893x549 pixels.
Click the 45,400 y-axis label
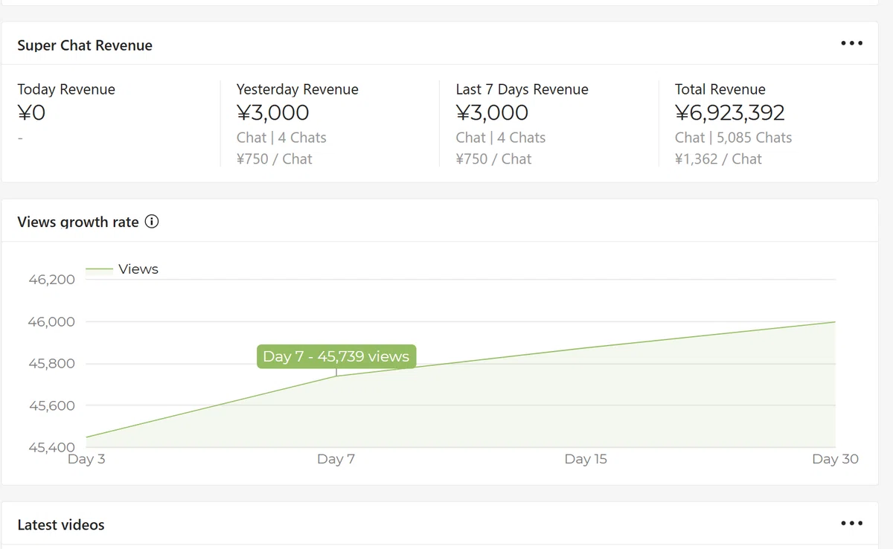[x=52, y=447]
